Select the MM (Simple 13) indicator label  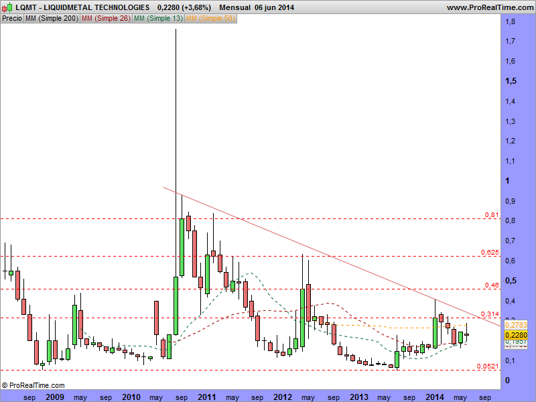pos(158,19)
